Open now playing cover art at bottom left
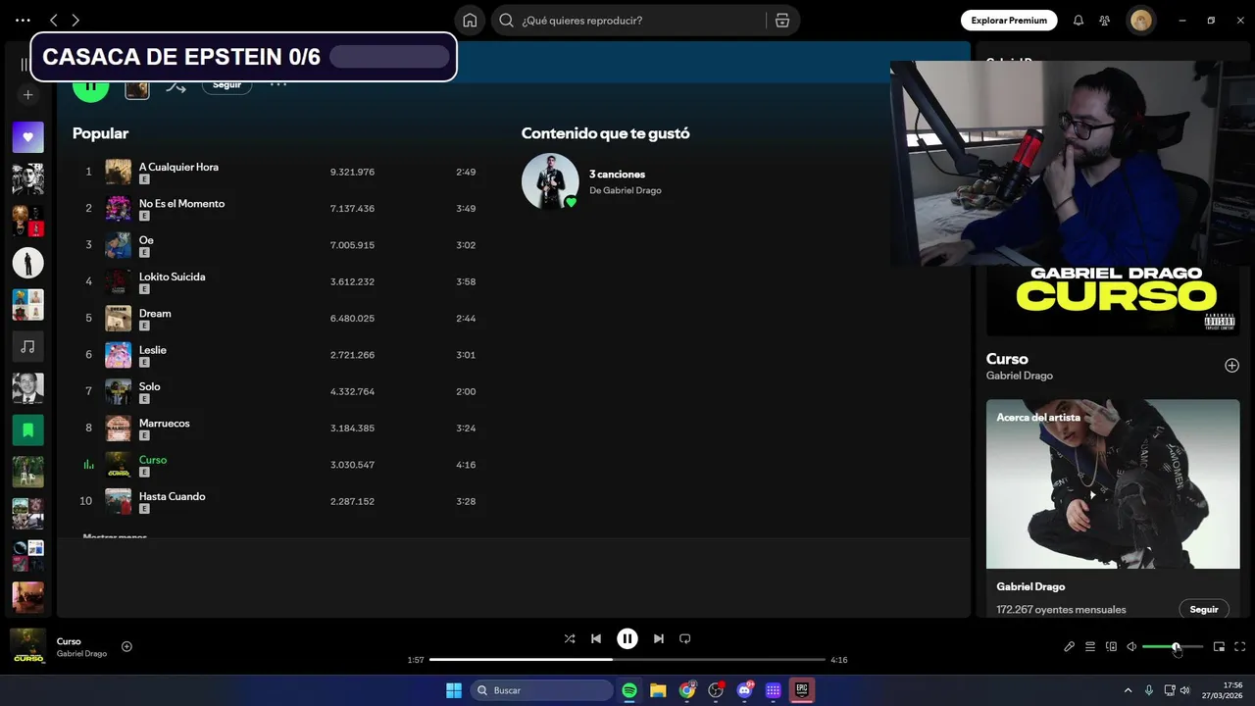1255x706 pixels. pos(28,646)
